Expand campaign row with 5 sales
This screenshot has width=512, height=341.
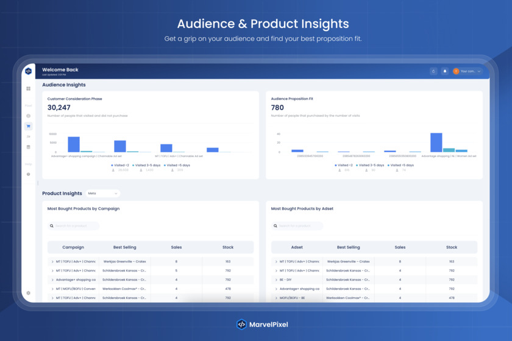pyautogui.click(x=52, y=271)
